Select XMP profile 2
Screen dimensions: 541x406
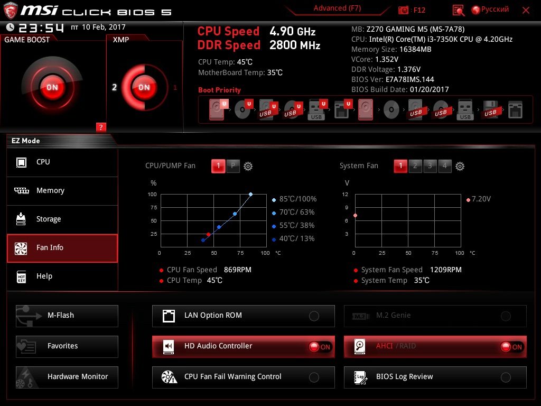[x=114, y=87]
